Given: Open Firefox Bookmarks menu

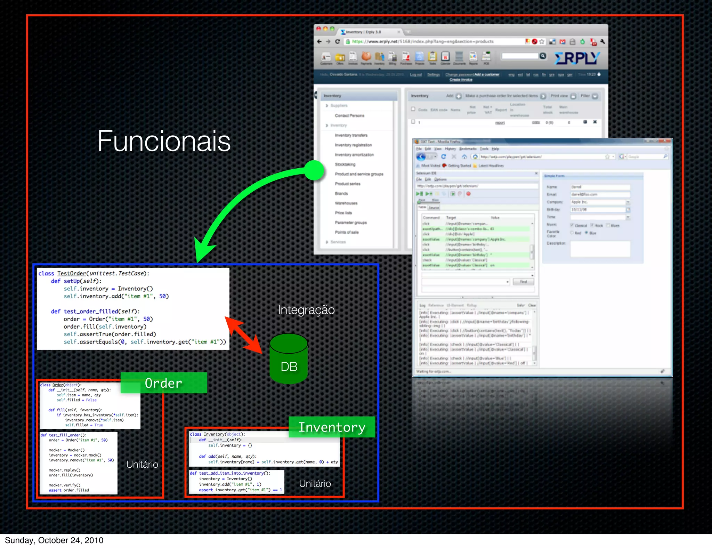Looking at the screenshot, I should coord(468,149).
